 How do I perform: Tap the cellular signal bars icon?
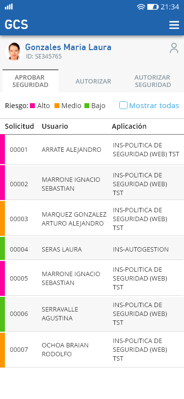(9, 6)
